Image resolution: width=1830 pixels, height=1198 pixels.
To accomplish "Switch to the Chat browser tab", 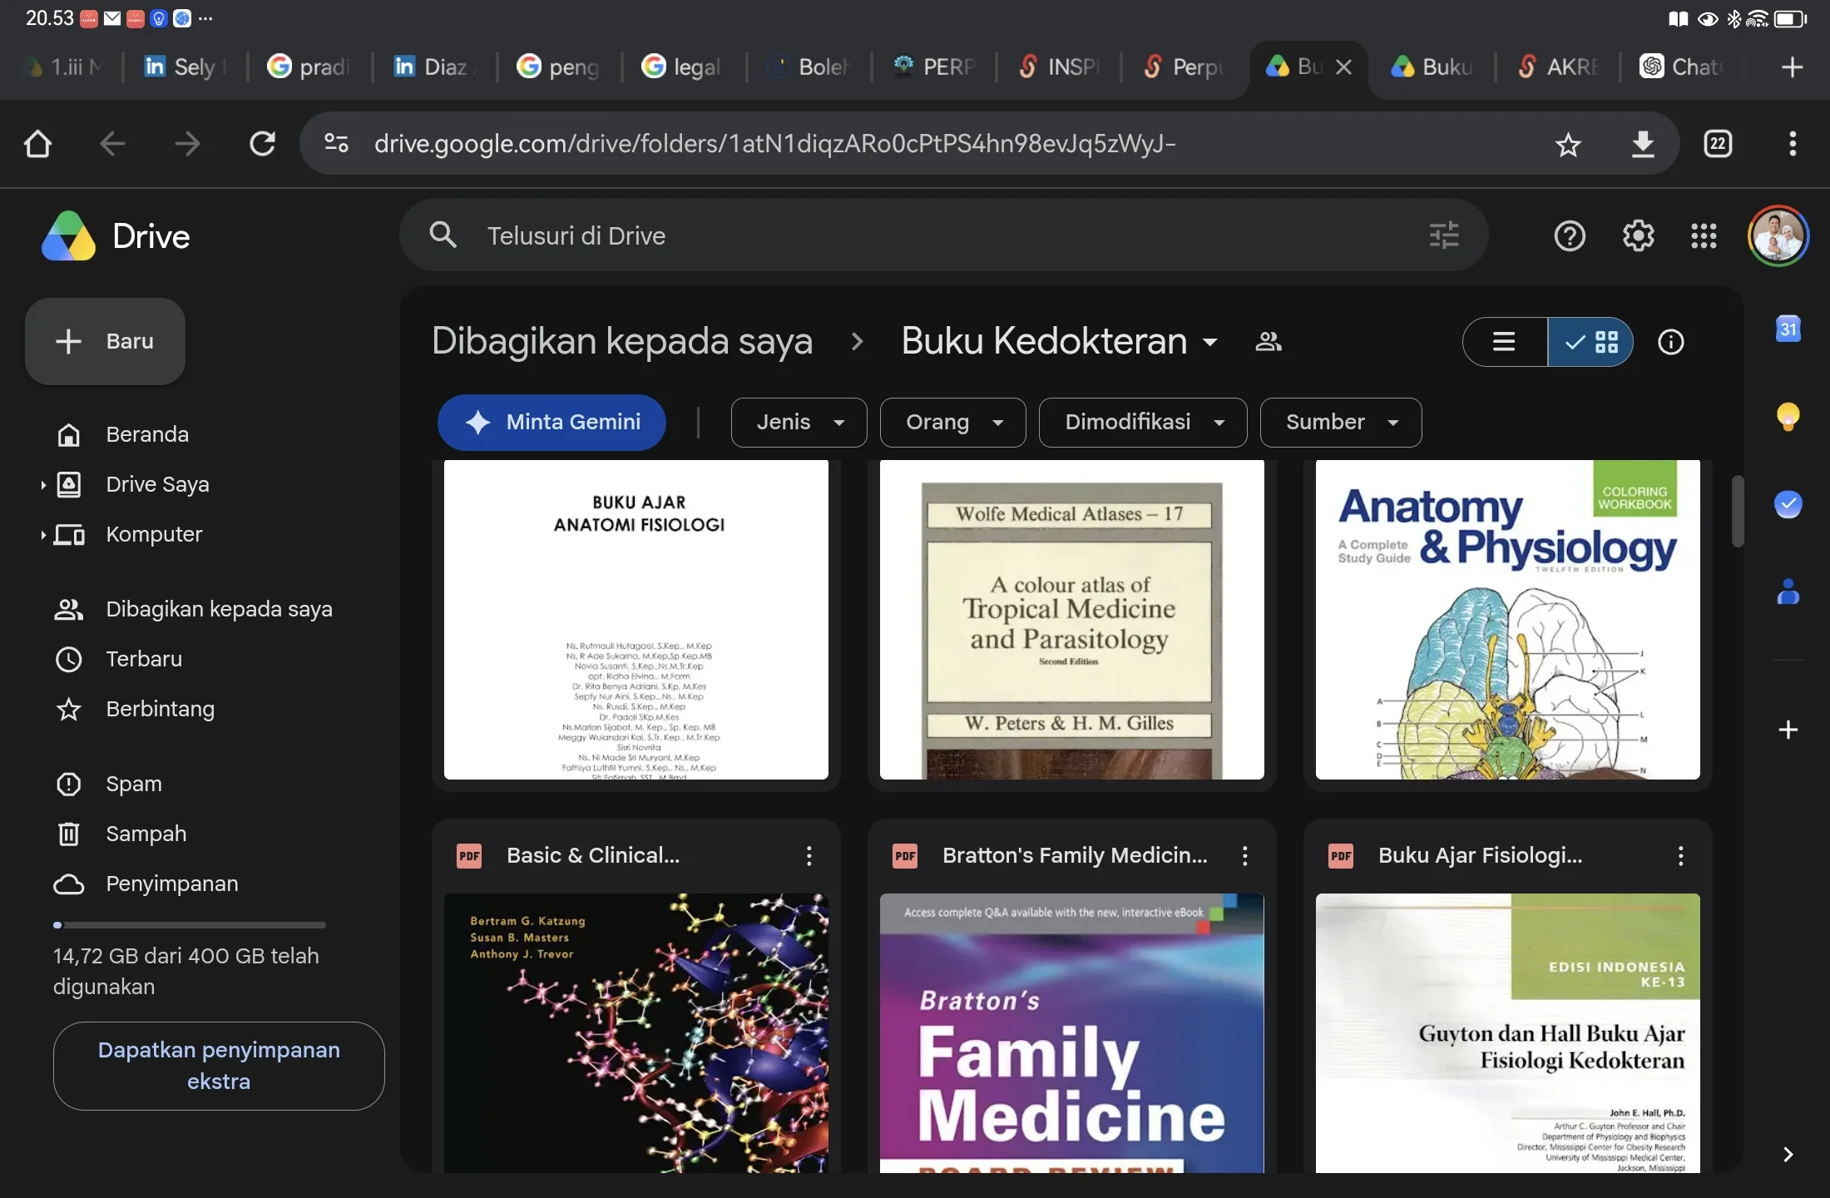I will [x=1682, y=67].
